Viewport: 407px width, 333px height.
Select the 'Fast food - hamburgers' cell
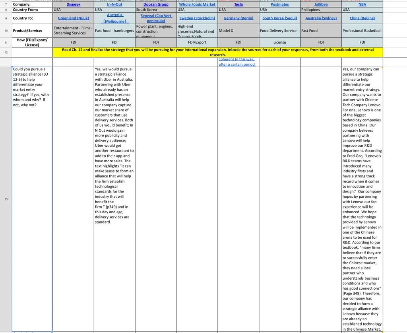(x=114, y=31)
